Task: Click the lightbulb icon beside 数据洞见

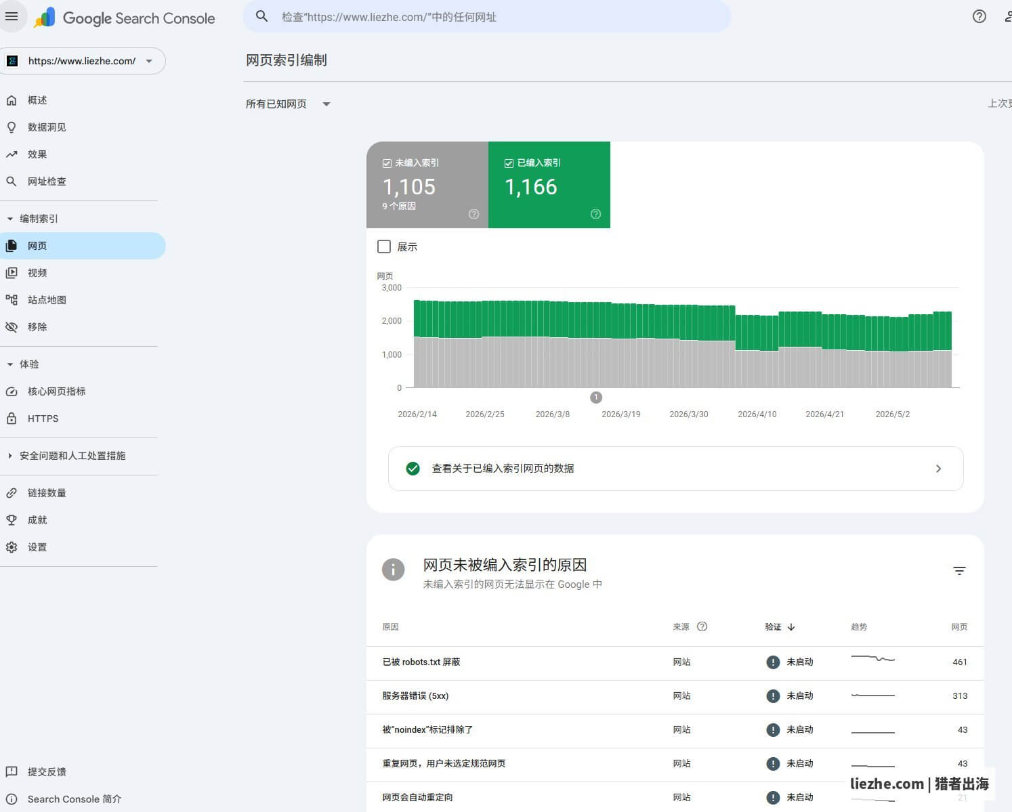Action: coord(12,127)
